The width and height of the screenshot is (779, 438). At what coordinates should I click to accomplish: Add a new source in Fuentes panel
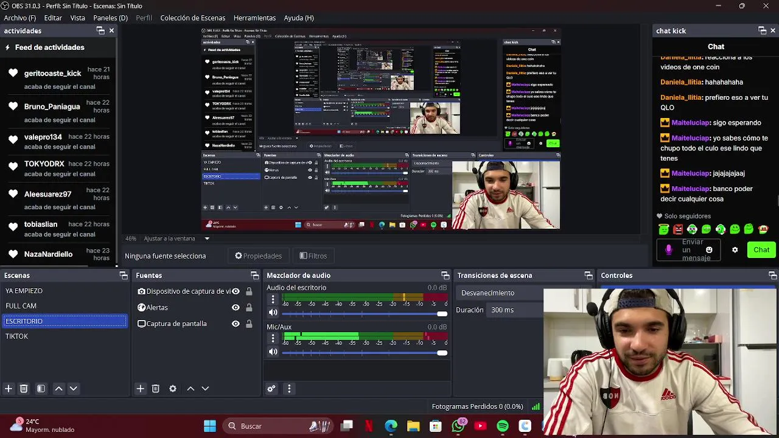coord(140,388)
